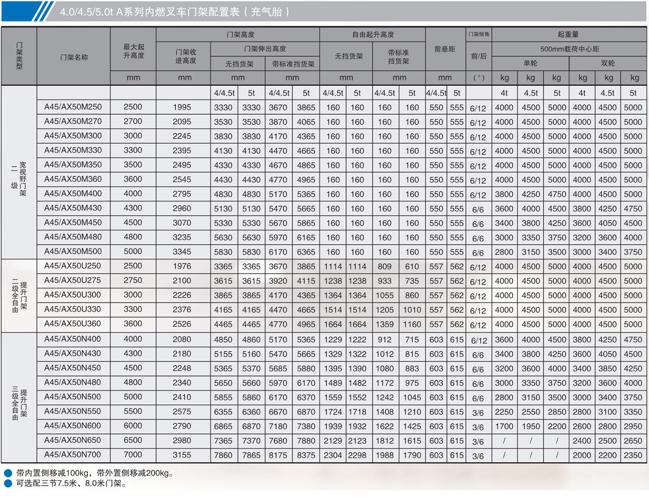Select model cell 'A45/AX50M500'

[x=73, y=251]
